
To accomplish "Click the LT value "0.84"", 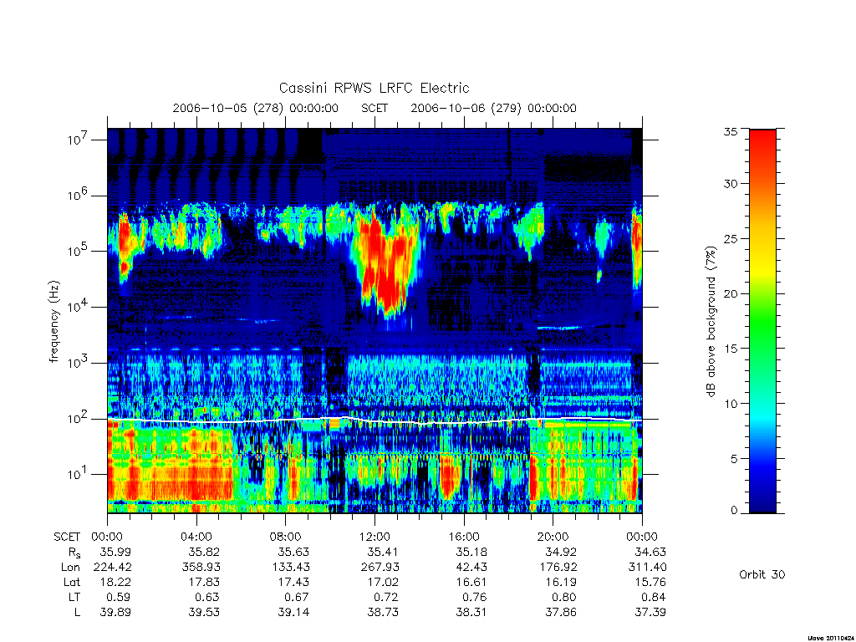I will (x=654, y=597).
